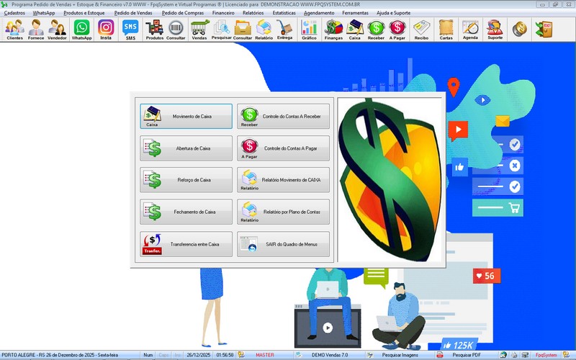Screen dimensions: 576x360
Task: Open the Entrega delivery icon
Action: (284, 30)
